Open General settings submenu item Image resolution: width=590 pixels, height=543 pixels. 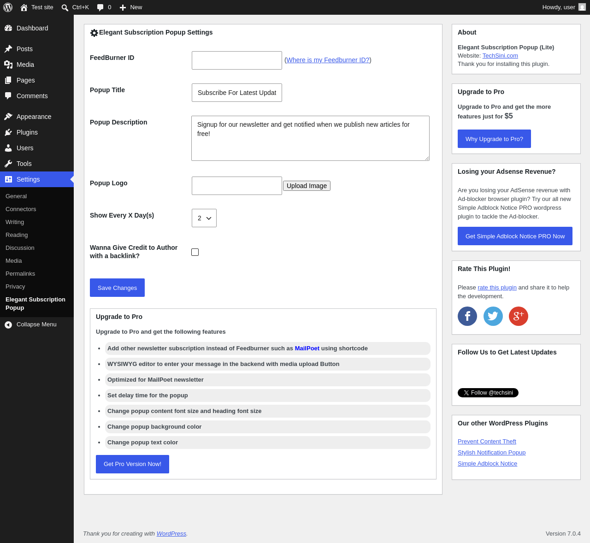[x=16, y=196]
